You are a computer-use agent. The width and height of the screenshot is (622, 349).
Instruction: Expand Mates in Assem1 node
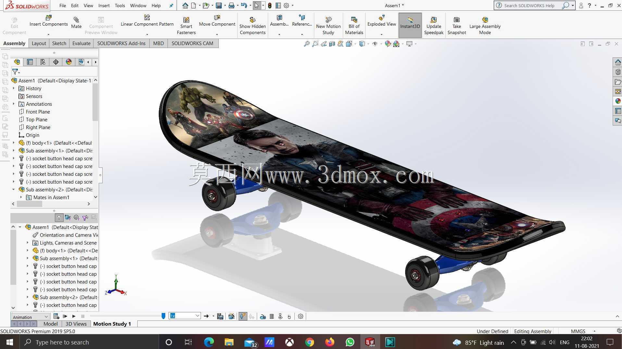click(21, 197)
